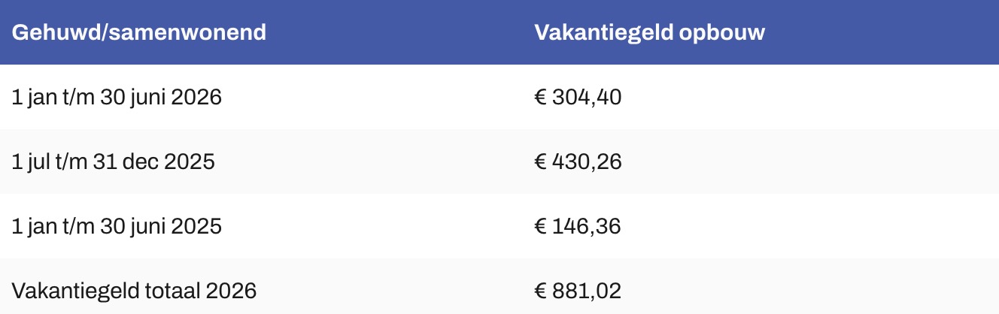Click the euro sign before 146,36
The width and height of the screenshot is (999, 314).
click(540, 226)
